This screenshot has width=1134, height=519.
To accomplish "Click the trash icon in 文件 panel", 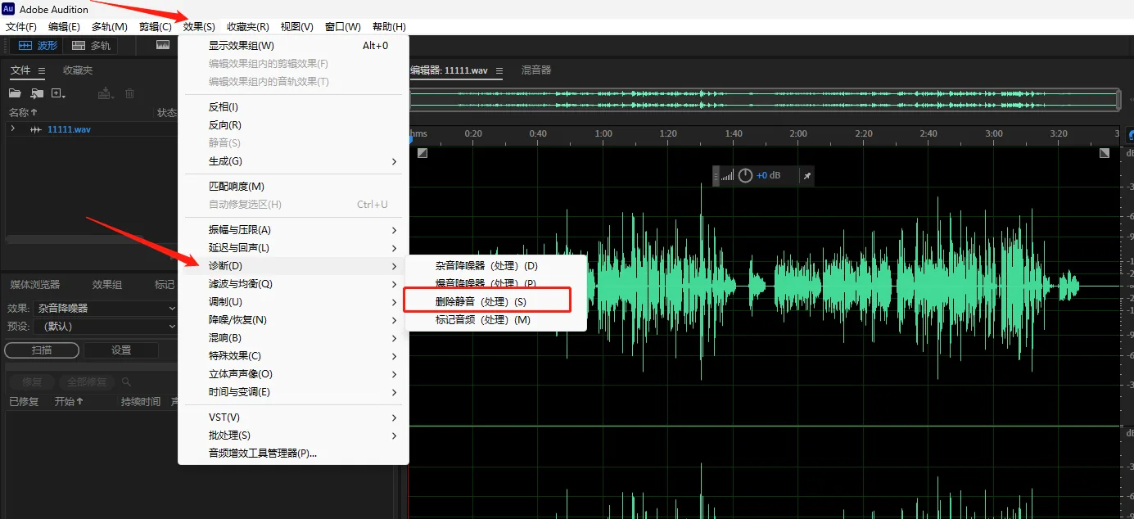I will pyautogui.click(x=129, y=94).
